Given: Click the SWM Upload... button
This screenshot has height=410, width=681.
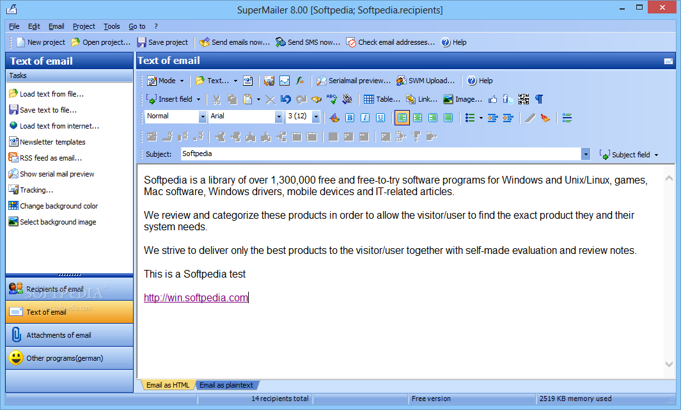Looking at the screenshot, I should click(x=426, y=81).
